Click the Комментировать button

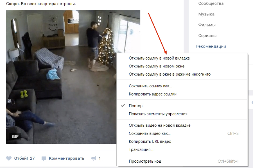pos(67,158)
